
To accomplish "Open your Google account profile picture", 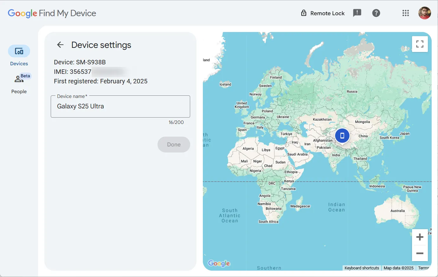I will tap(425, 13).
